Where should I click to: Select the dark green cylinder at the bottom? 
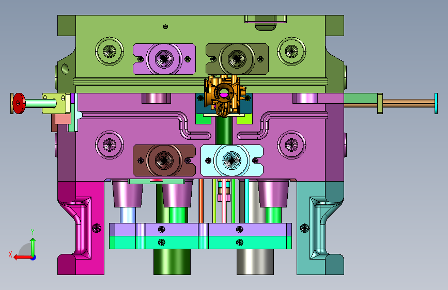tap(172, 262)
